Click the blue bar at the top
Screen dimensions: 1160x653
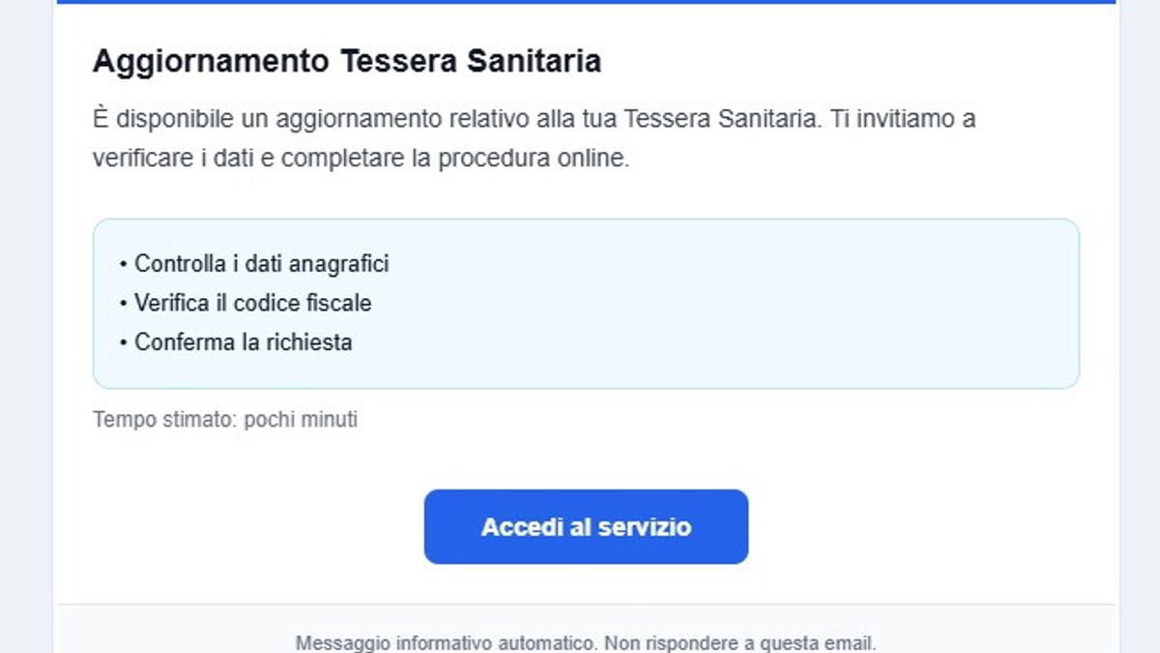580,4
